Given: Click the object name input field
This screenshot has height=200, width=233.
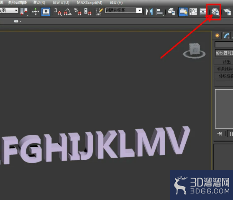Looking at the screenshot, I should pos(224,44).
